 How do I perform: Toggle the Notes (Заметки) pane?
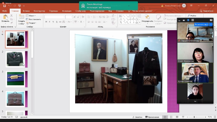tap(137, 117)
